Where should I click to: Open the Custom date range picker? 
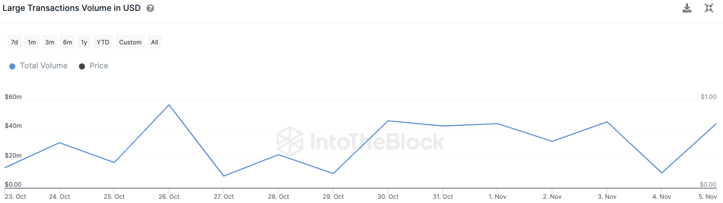[130, 42]
